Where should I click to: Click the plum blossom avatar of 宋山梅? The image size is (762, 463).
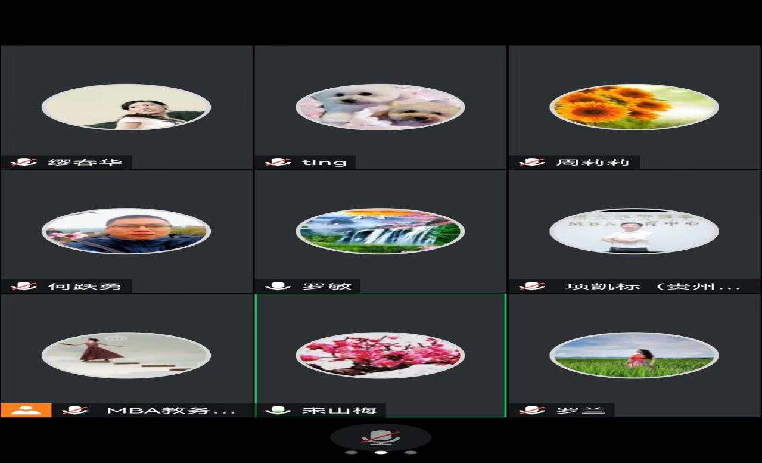(380, 355)
